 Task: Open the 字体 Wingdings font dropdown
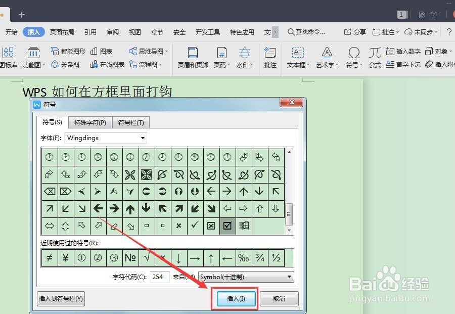[106, 138]
